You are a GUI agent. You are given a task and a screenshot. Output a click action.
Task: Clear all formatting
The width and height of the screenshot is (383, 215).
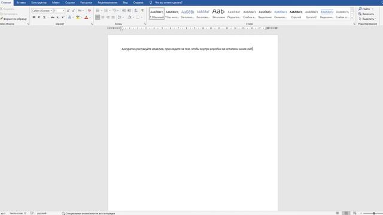pyautogui.click(x=89, y=11)
